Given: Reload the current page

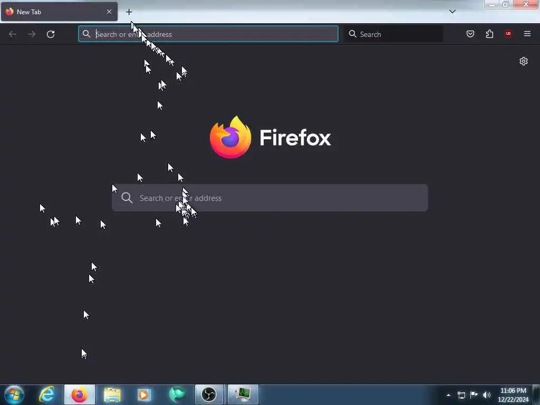Looking at the screenshot, I should (x=51, y=34).
